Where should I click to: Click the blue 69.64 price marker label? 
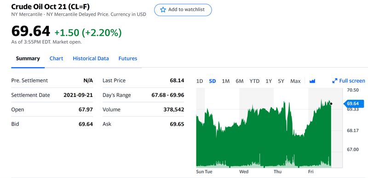(x=353, y=103)
